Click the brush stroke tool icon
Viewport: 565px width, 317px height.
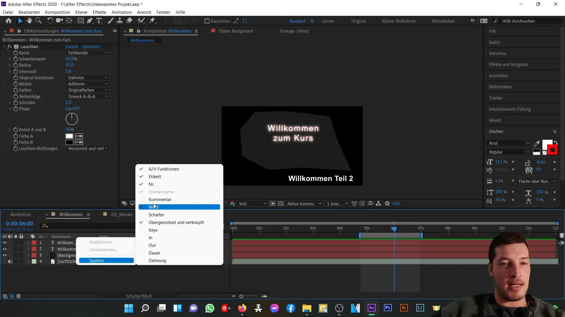coord(110,21)
